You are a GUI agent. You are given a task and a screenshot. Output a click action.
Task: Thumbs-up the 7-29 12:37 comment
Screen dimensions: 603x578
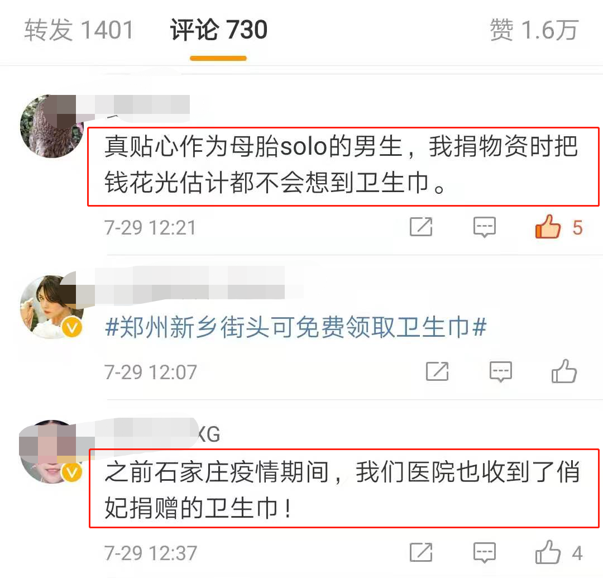point(548,553)
